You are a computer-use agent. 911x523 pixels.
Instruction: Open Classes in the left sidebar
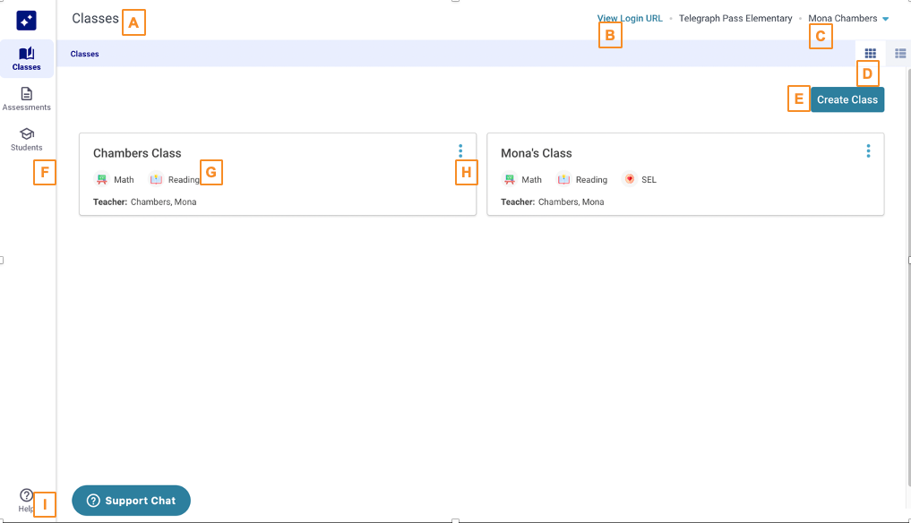tap(26, 58)
